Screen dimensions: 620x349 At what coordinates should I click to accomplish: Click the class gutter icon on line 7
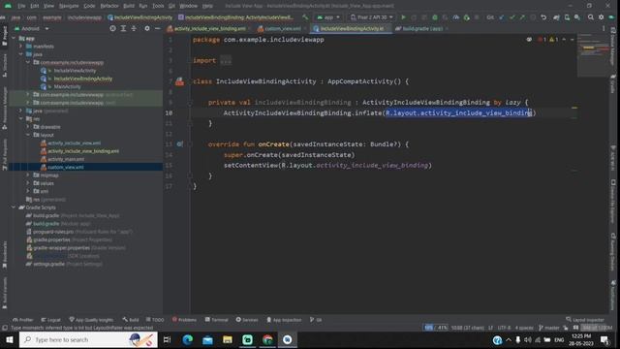(179, 81)
